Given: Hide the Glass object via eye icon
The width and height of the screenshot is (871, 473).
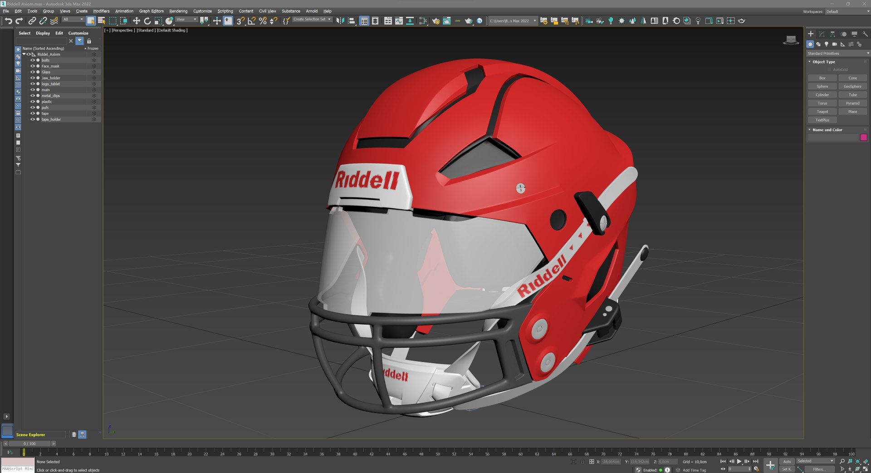Looking at the screenshot, I should click(x=33, y=72).
